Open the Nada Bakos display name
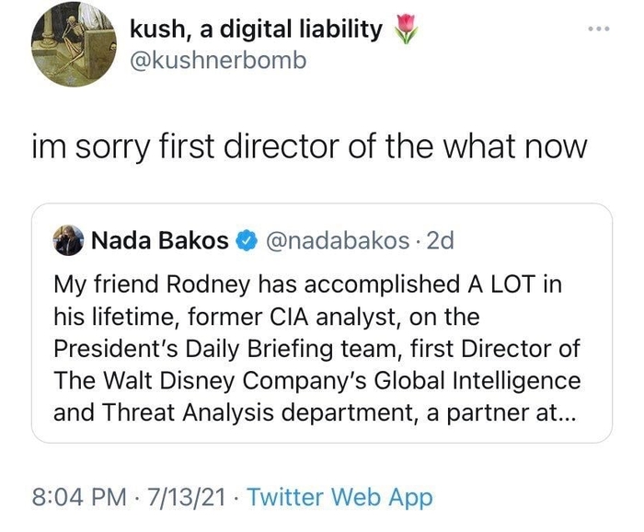644x532 pixels. [160, 241]
